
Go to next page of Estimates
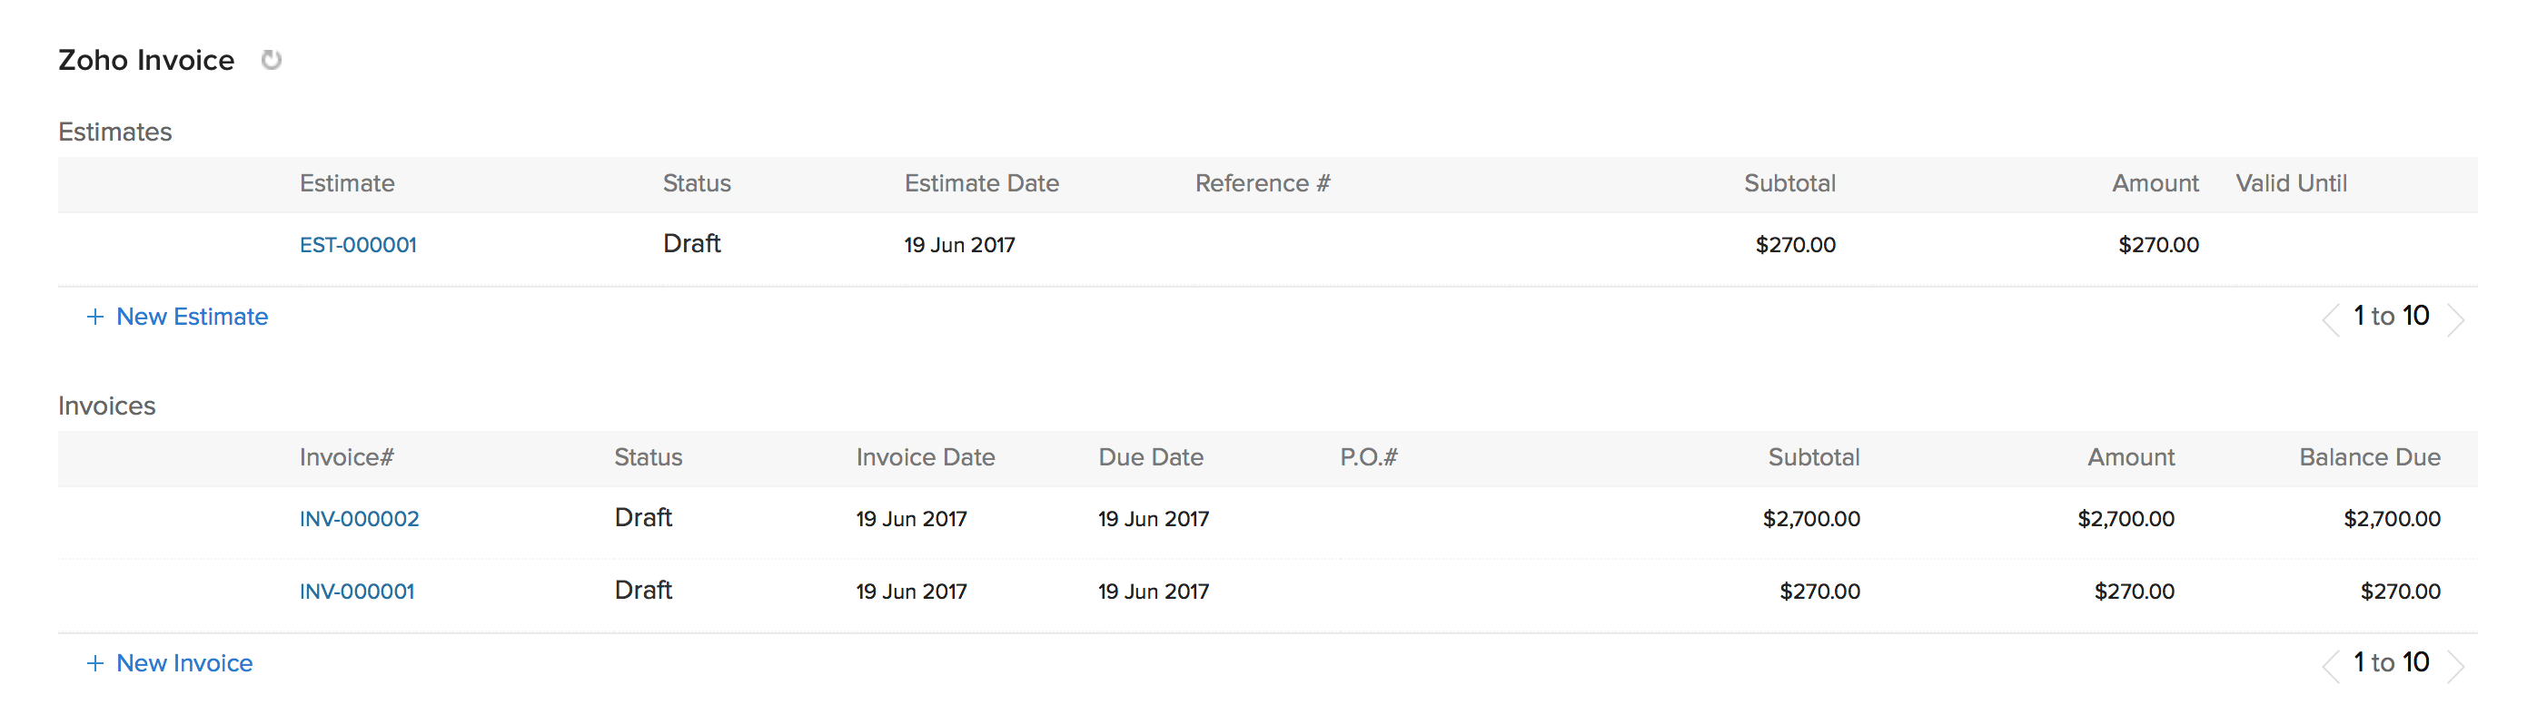click(x=2455, y=319)
